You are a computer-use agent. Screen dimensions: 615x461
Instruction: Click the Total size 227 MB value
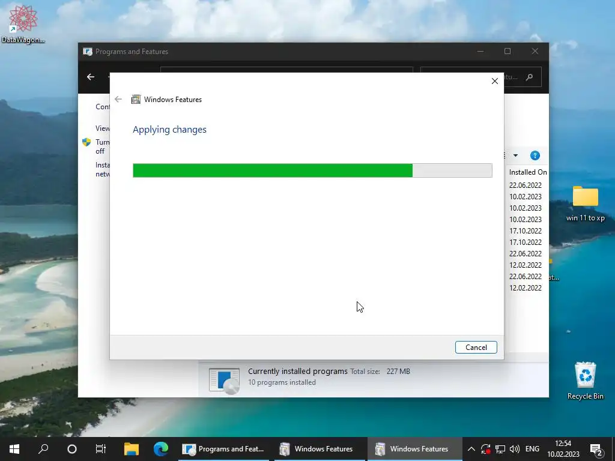point(398,371)
